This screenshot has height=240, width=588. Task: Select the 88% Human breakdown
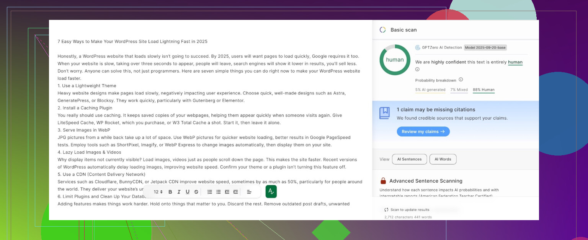click(483, 90)
